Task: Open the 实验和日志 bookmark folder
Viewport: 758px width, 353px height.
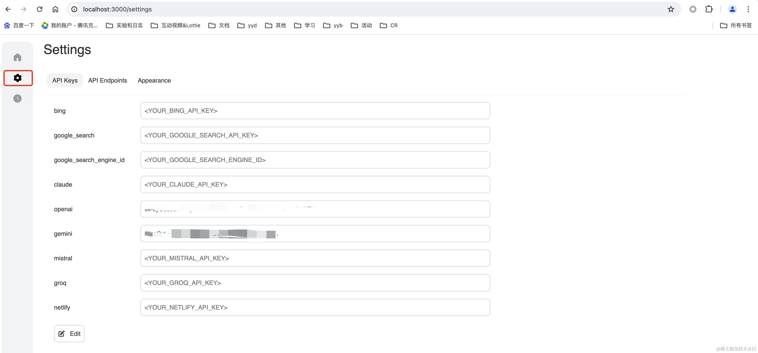Action: (125, 26)
